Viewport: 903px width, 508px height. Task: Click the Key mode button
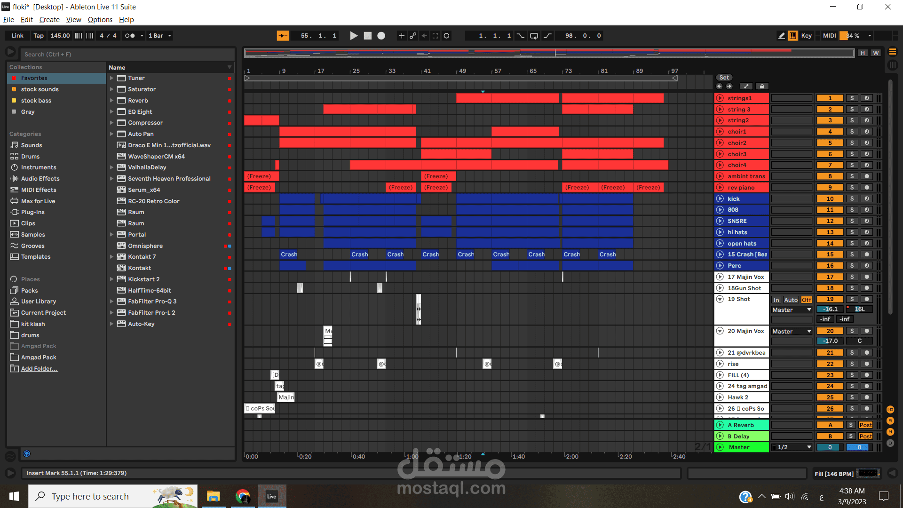pos(806,35)
